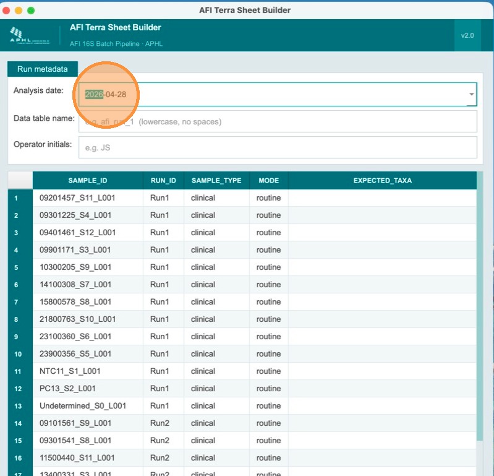Screen dimensions: 494x476
Task: Click the AFI Terra Sheet Builder header title
Action: tap(116, 27)
